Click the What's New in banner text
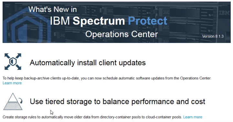 [53, 9]
